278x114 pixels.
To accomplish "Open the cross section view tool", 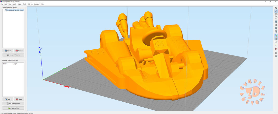I will click(x=276, y=49).
